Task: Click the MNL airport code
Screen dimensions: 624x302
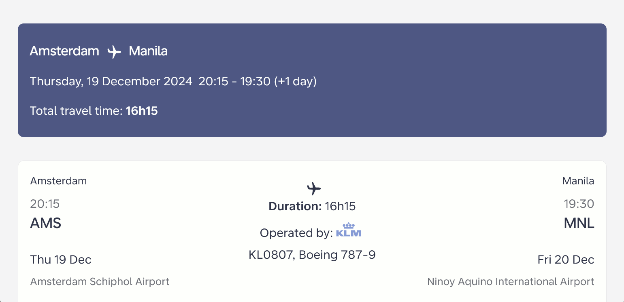Action: 579,223
